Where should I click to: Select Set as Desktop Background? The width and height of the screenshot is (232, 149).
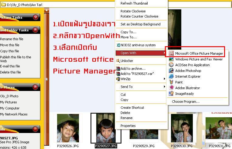tap(141, 24)
